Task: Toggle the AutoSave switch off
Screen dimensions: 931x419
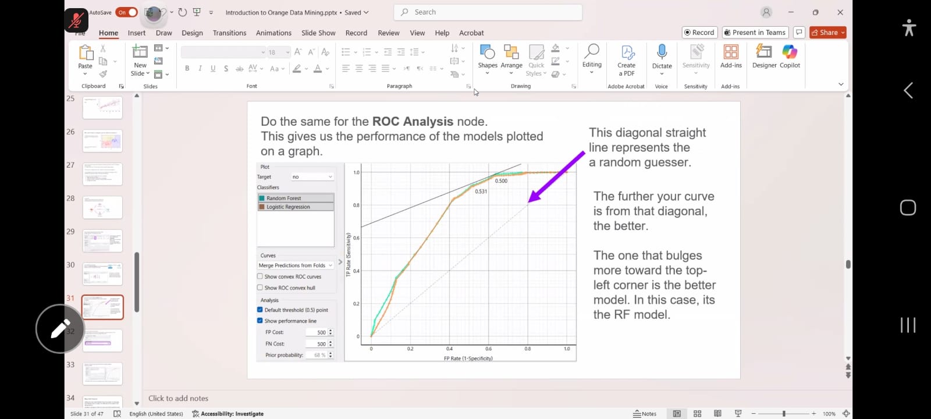Action: click(x=126, y=12)
